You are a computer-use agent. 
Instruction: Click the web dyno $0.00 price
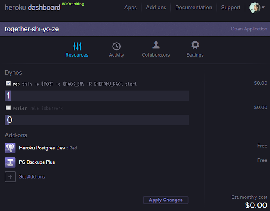261,84
